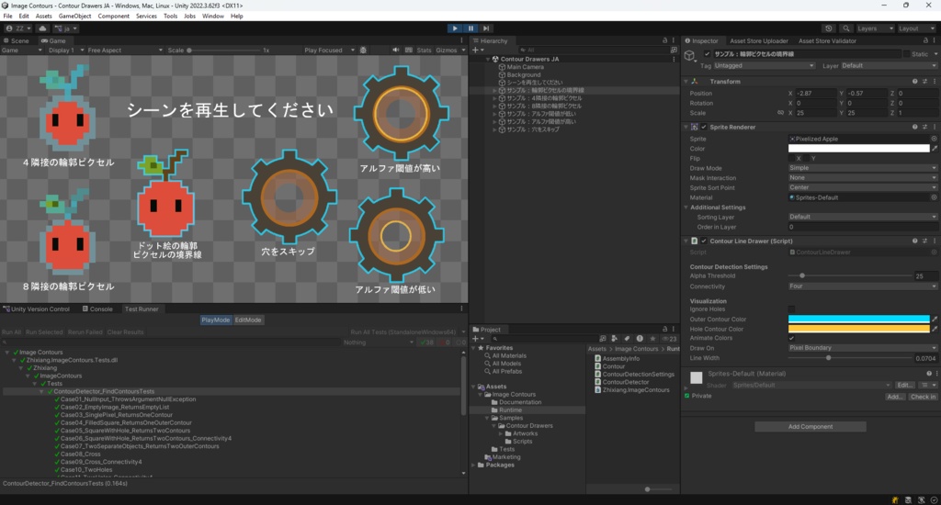Toggle the constrained proportions scale link icon
The height and width of the screenshot is (505, 941).
pyautogui.click(x=780, y=113)
